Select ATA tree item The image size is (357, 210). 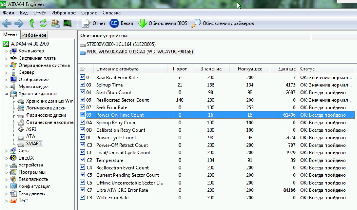pos(31,136)
